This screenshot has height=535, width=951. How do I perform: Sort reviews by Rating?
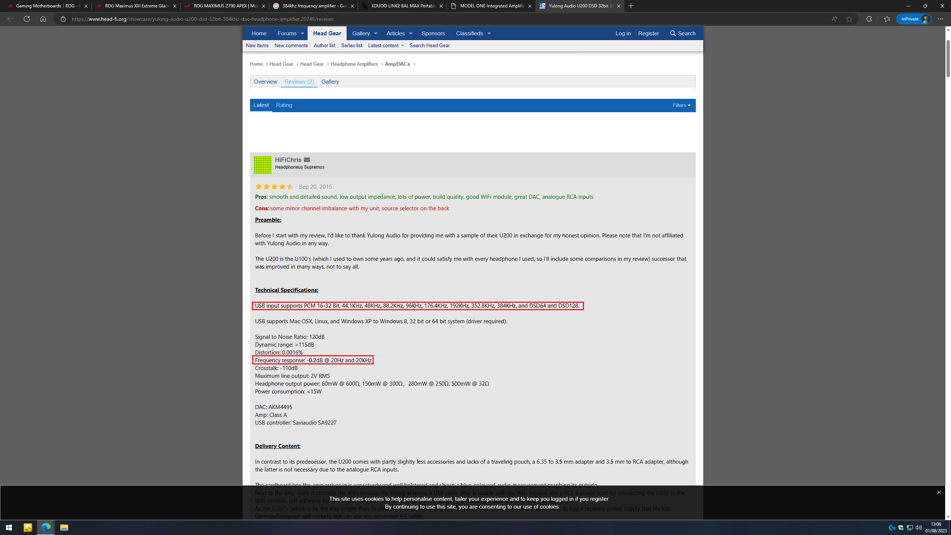click(284, 106)
